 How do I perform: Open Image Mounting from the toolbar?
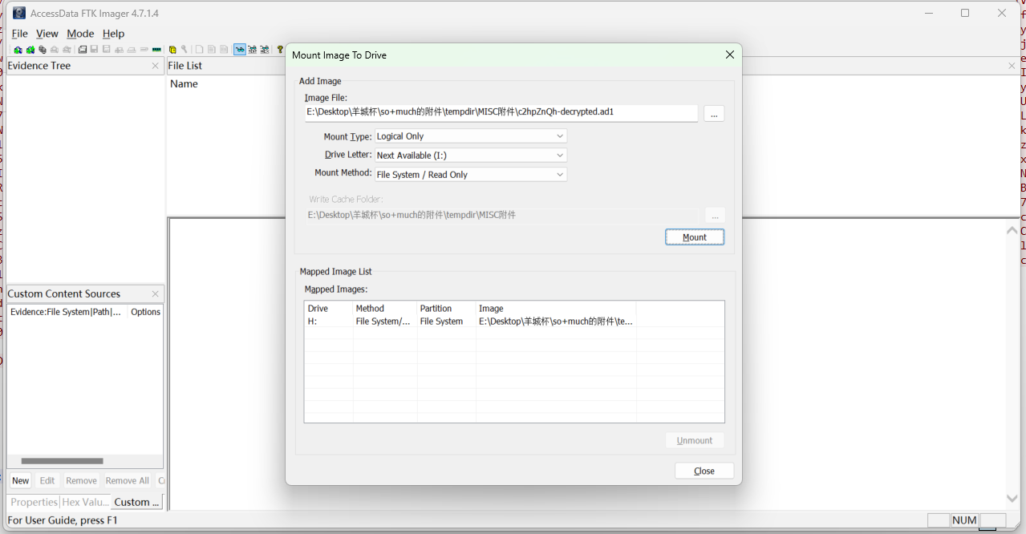click(43, 50)
